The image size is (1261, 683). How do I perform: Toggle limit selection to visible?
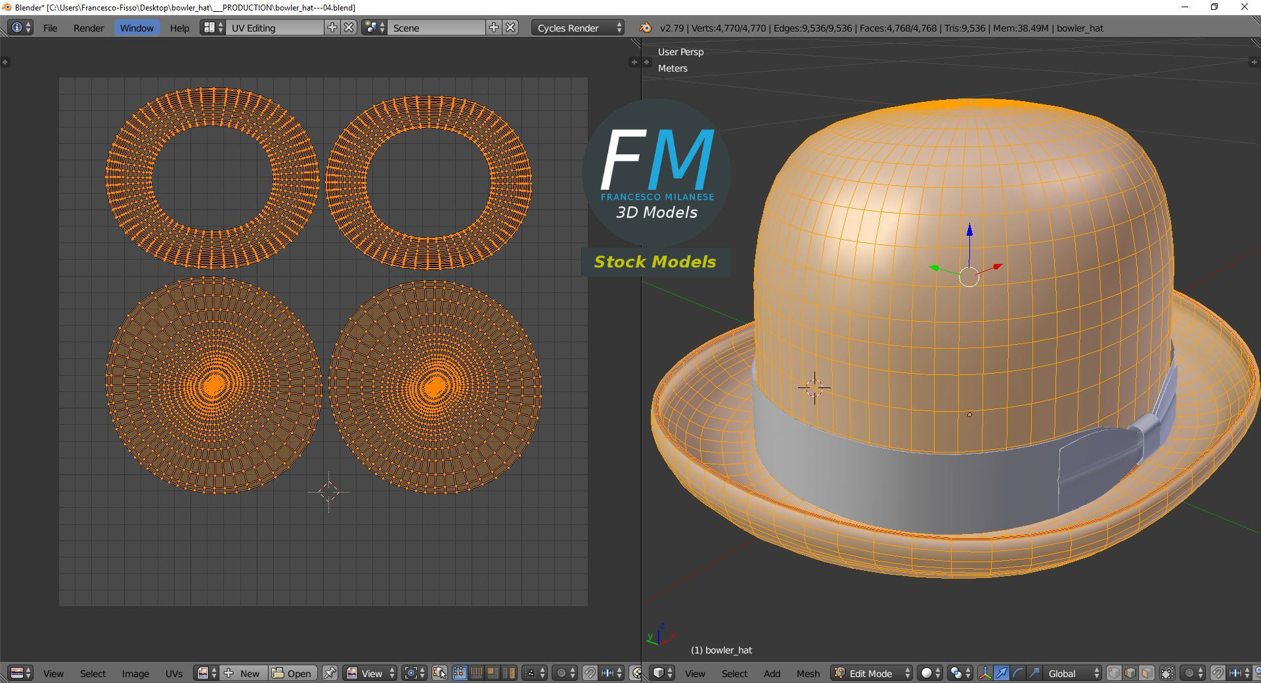1167,673
